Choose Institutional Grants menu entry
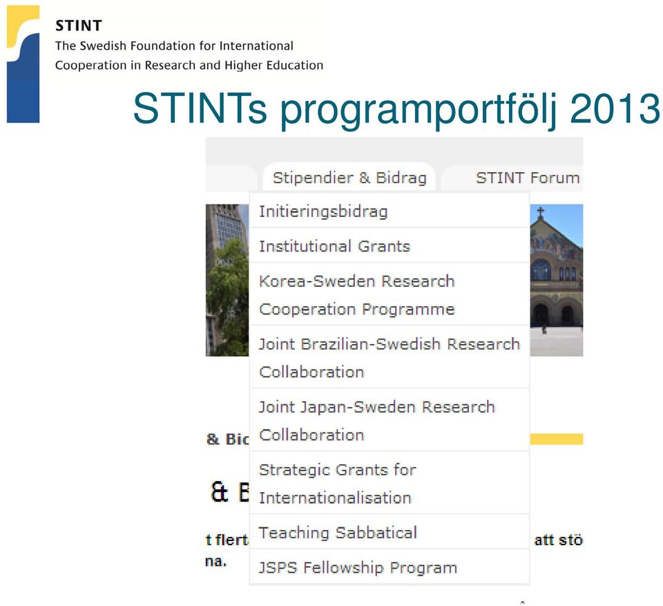The image size is (663, 606). tap(390, 246)
